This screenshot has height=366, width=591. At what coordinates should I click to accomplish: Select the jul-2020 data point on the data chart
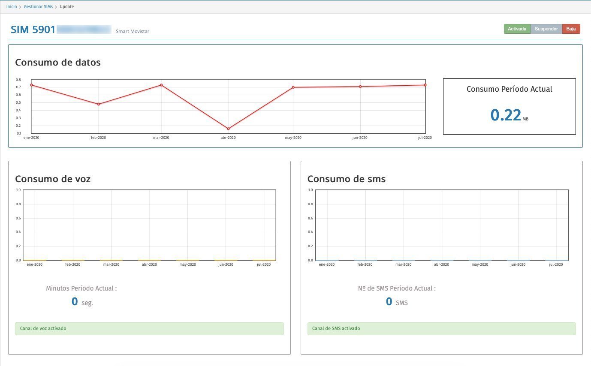tap(425, 85)
